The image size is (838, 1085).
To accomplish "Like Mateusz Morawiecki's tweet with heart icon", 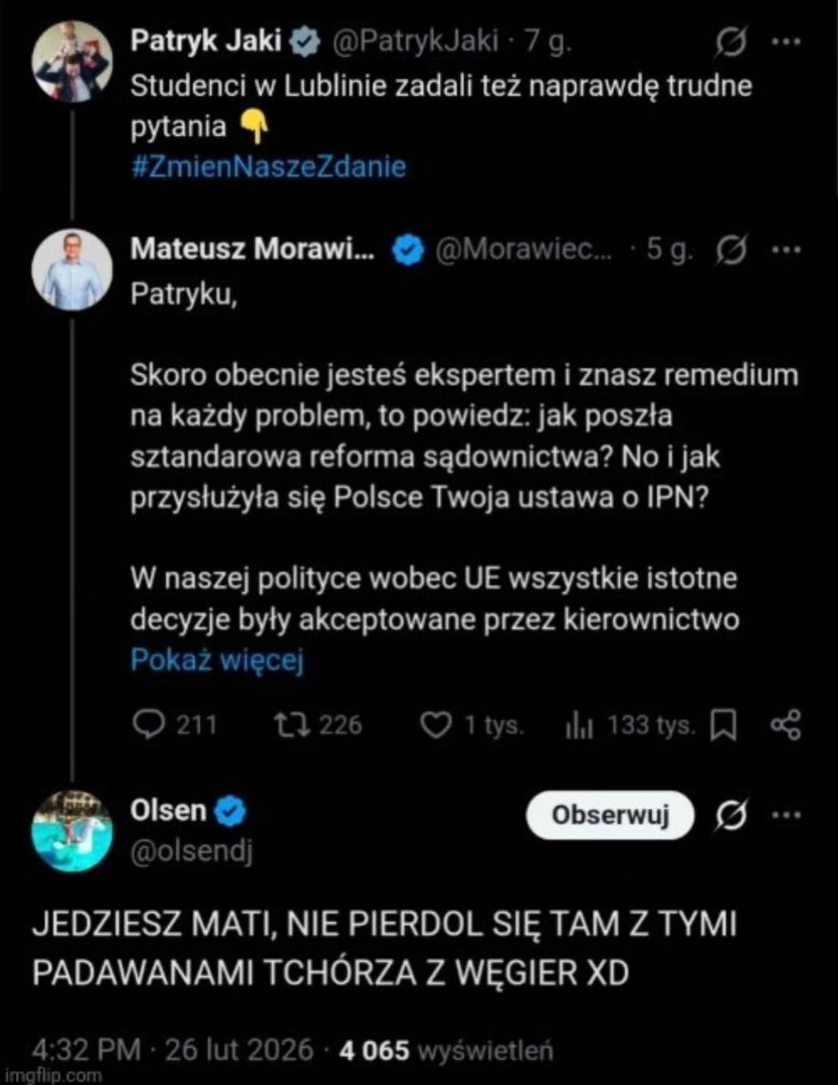I will (435, 725).
